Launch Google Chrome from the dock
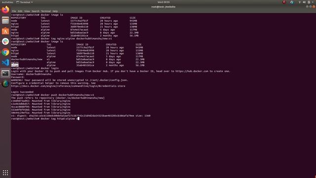 [5, 52]
